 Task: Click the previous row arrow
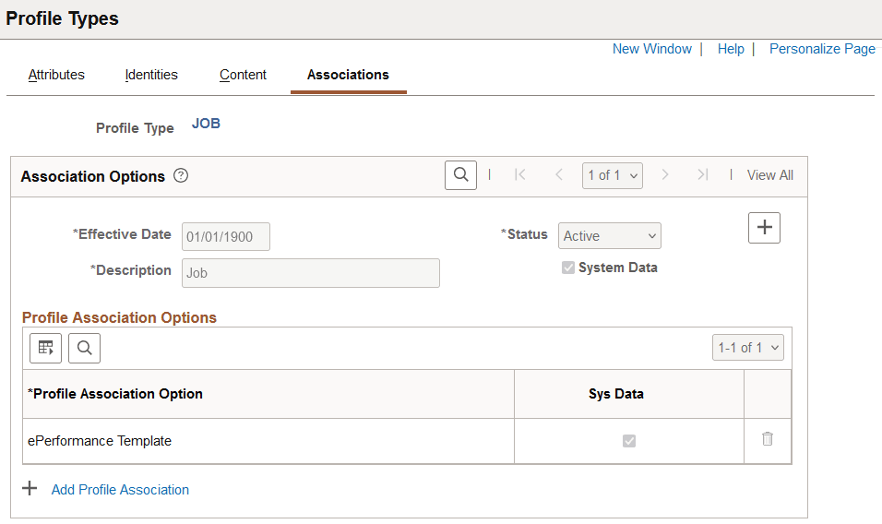[558, 174]
